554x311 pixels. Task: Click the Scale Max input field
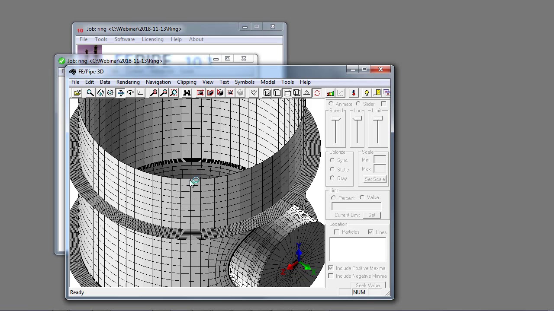[380, 169]
